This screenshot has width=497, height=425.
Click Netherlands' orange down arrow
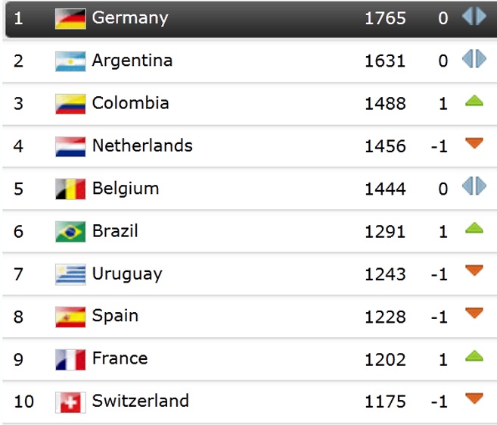(474, 143)
